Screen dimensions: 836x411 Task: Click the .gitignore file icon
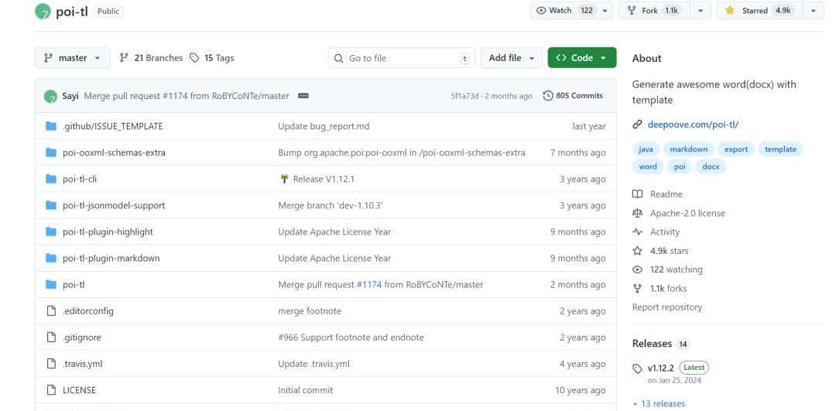pyautogui.click(x=51, y=337)
